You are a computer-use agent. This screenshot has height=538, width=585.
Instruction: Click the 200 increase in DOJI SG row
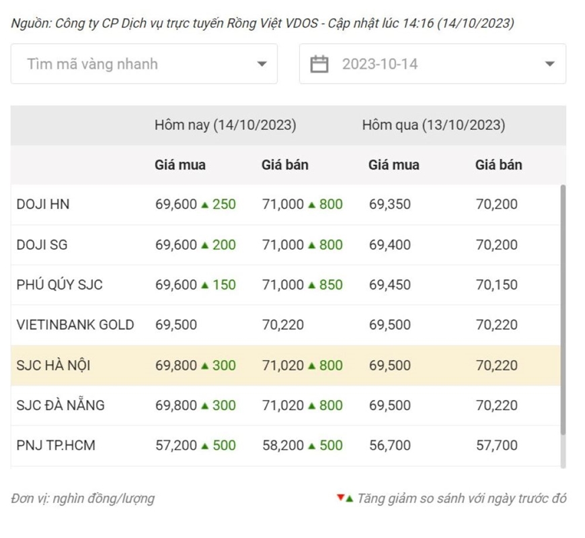click(224, 244)
